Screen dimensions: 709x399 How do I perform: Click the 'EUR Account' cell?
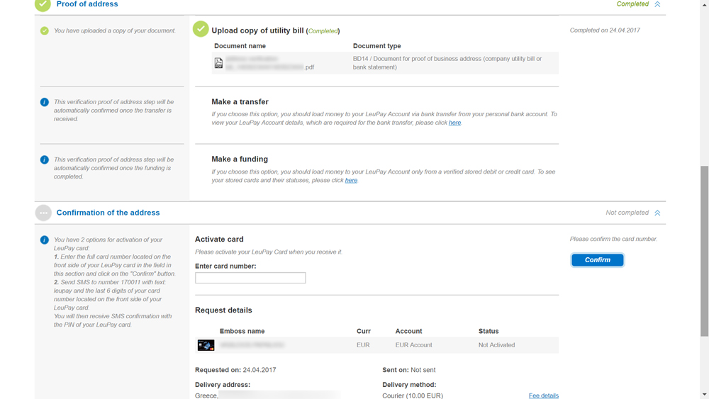413,345
